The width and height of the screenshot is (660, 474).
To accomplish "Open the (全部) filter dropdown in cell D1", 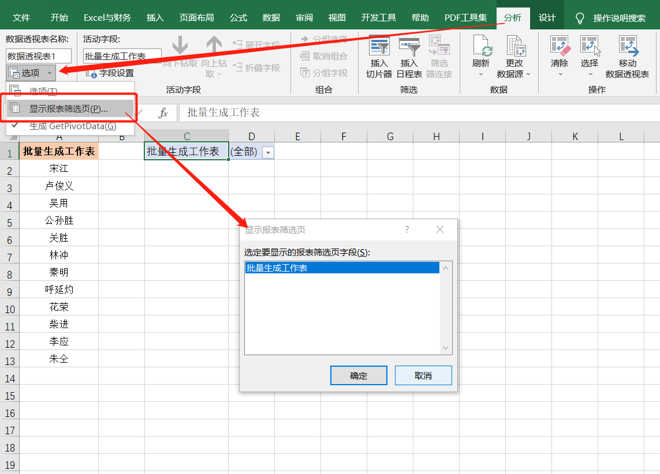I will pos(268,153).
